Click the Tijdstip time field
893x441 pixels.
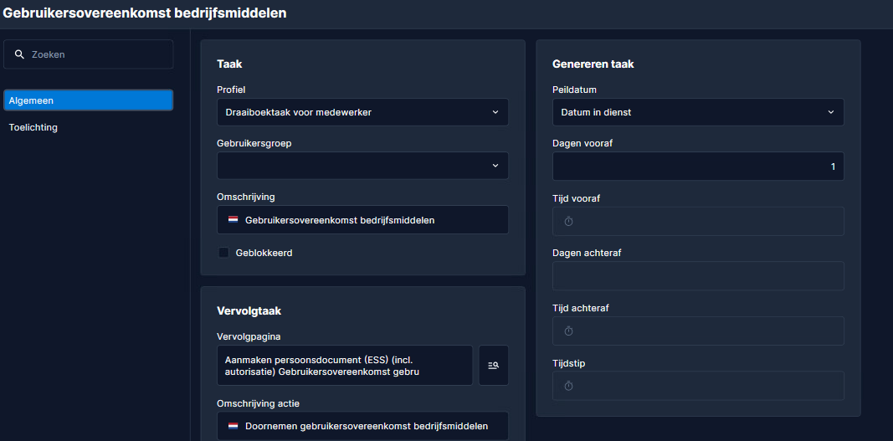tap(698, 386)
